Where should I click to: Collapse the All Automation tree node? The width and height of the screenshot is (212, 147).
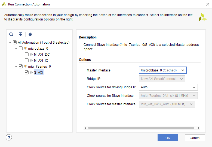point(10,42)
